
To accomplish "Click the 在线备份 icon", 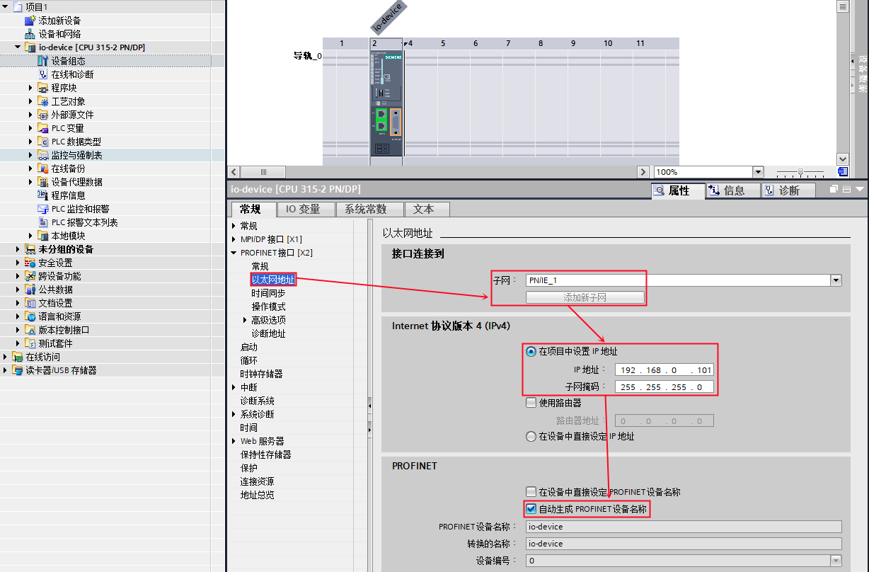I will 42,168.
